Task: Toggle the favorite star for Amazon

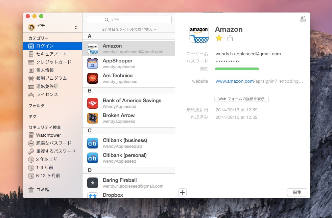Action: 219,38
